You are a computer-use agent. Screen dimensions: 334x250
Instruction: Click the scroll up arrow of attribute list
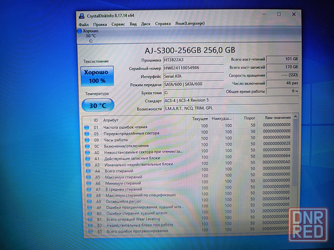coord(295,117)
